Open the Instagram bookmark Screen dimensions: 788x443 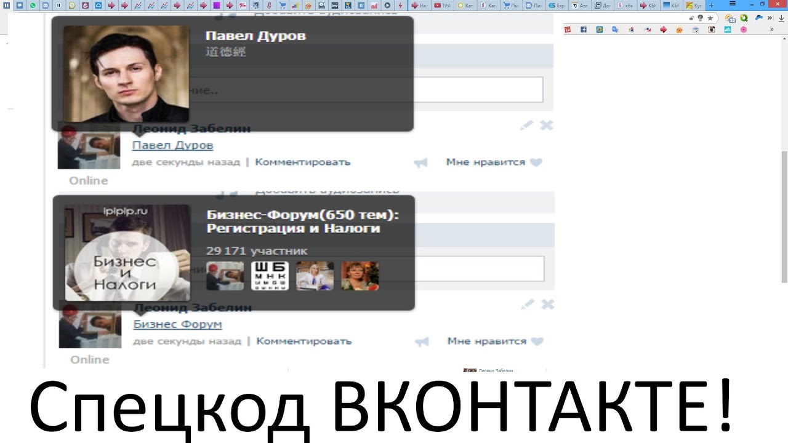712,30
